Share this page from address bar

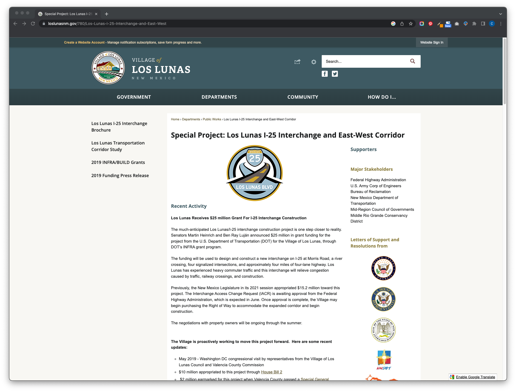tap(402, 24)
